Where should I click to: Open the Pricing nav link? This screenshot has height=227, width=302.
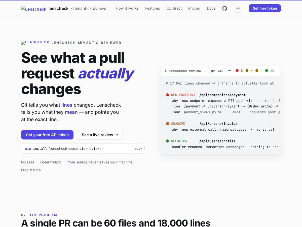pos(194,8)
